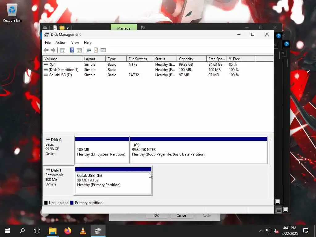Image resolution: width=316 pixels, height=237 pixels.
Task: Click the graphical disk pane vertical scrollbar
Action: coord(271,152)
